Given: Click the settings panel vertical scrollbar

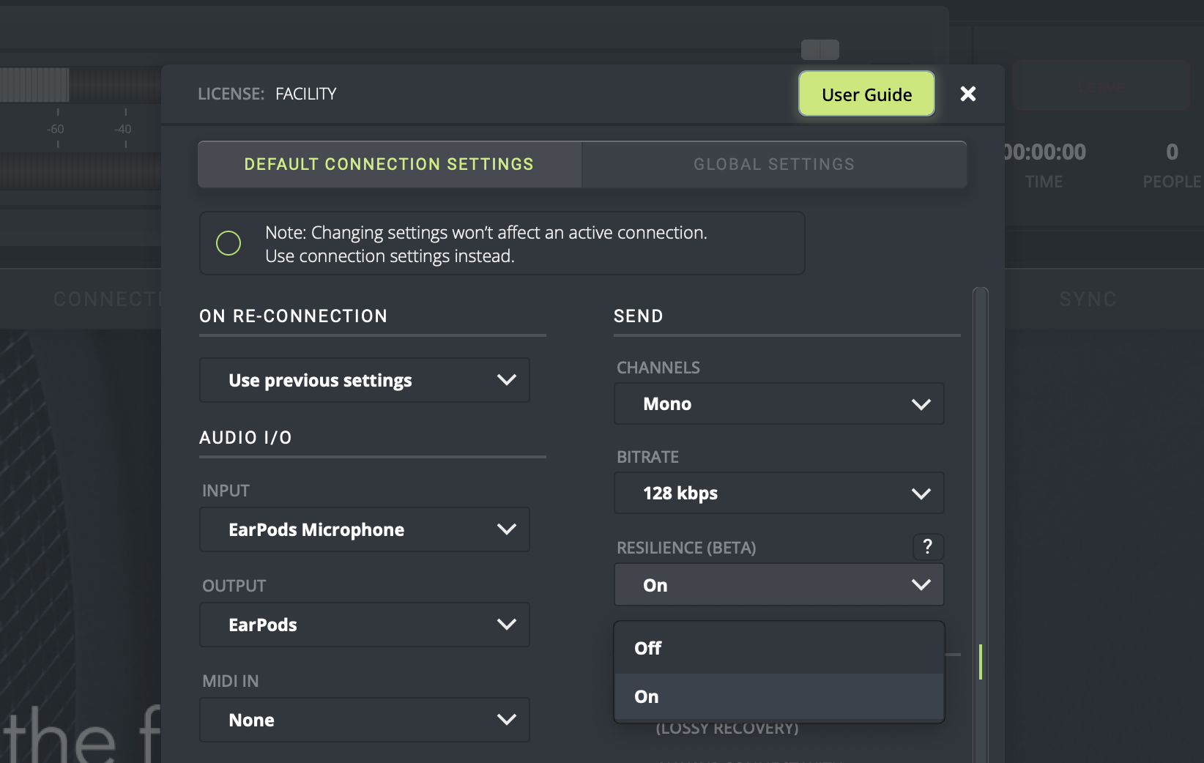Looking at the screenshot, I should [980, 661].
